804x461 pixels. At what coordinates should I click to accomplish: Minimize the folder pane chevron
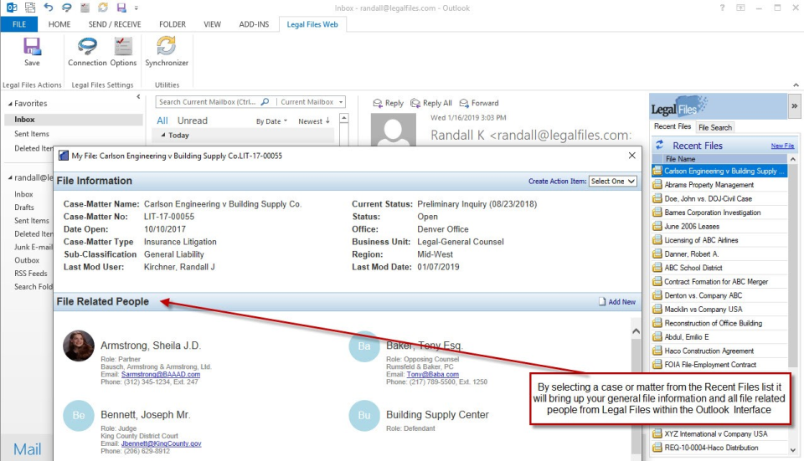138,96
